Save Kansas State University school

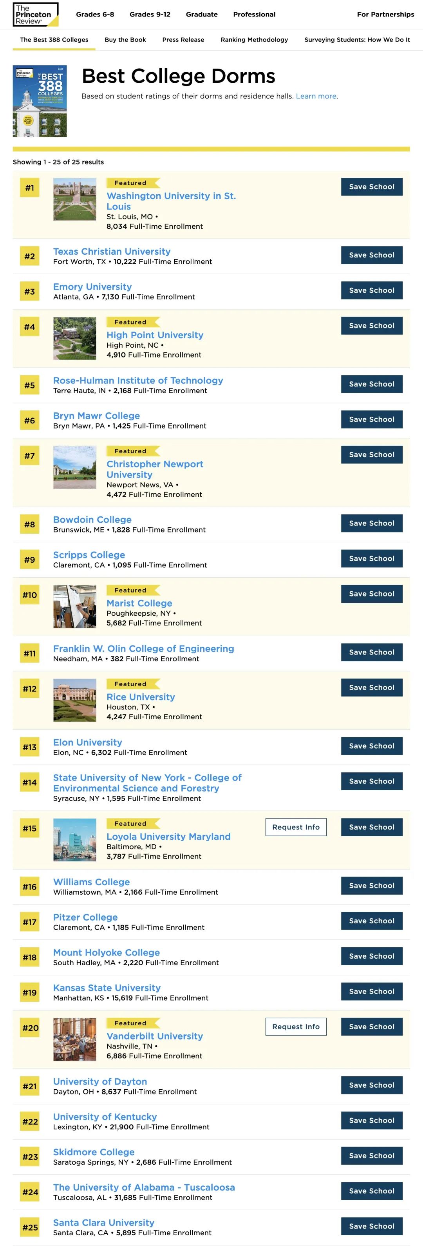point(372,992)
